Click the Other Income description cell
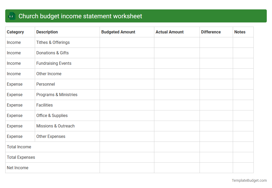The width and height of the screenshot is (272, 188). tap(49, 74)
